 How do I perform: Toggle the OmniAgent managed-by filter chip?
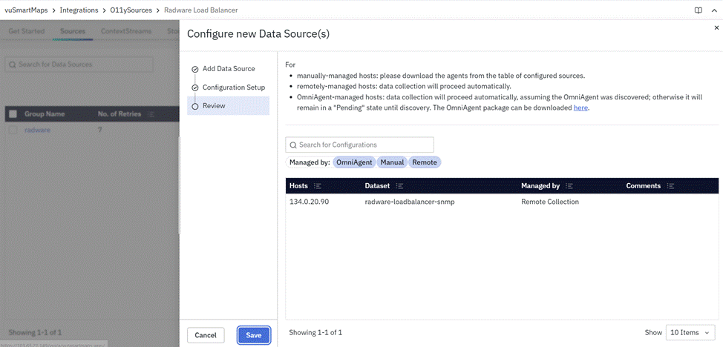coord(353,162)
